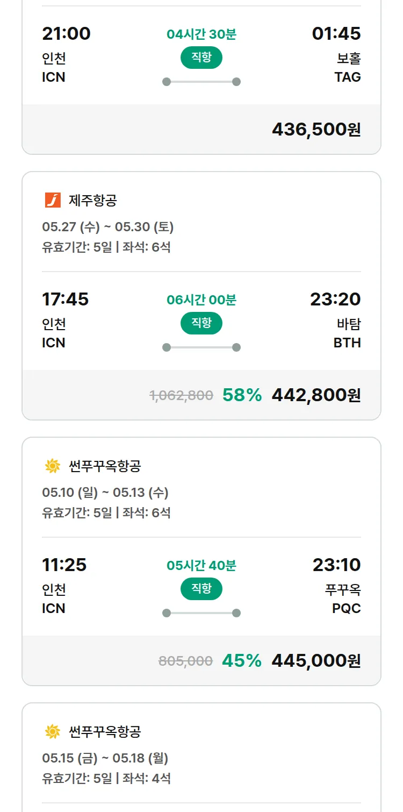Select the 436,500원 price for Bohol

[316, 130]
